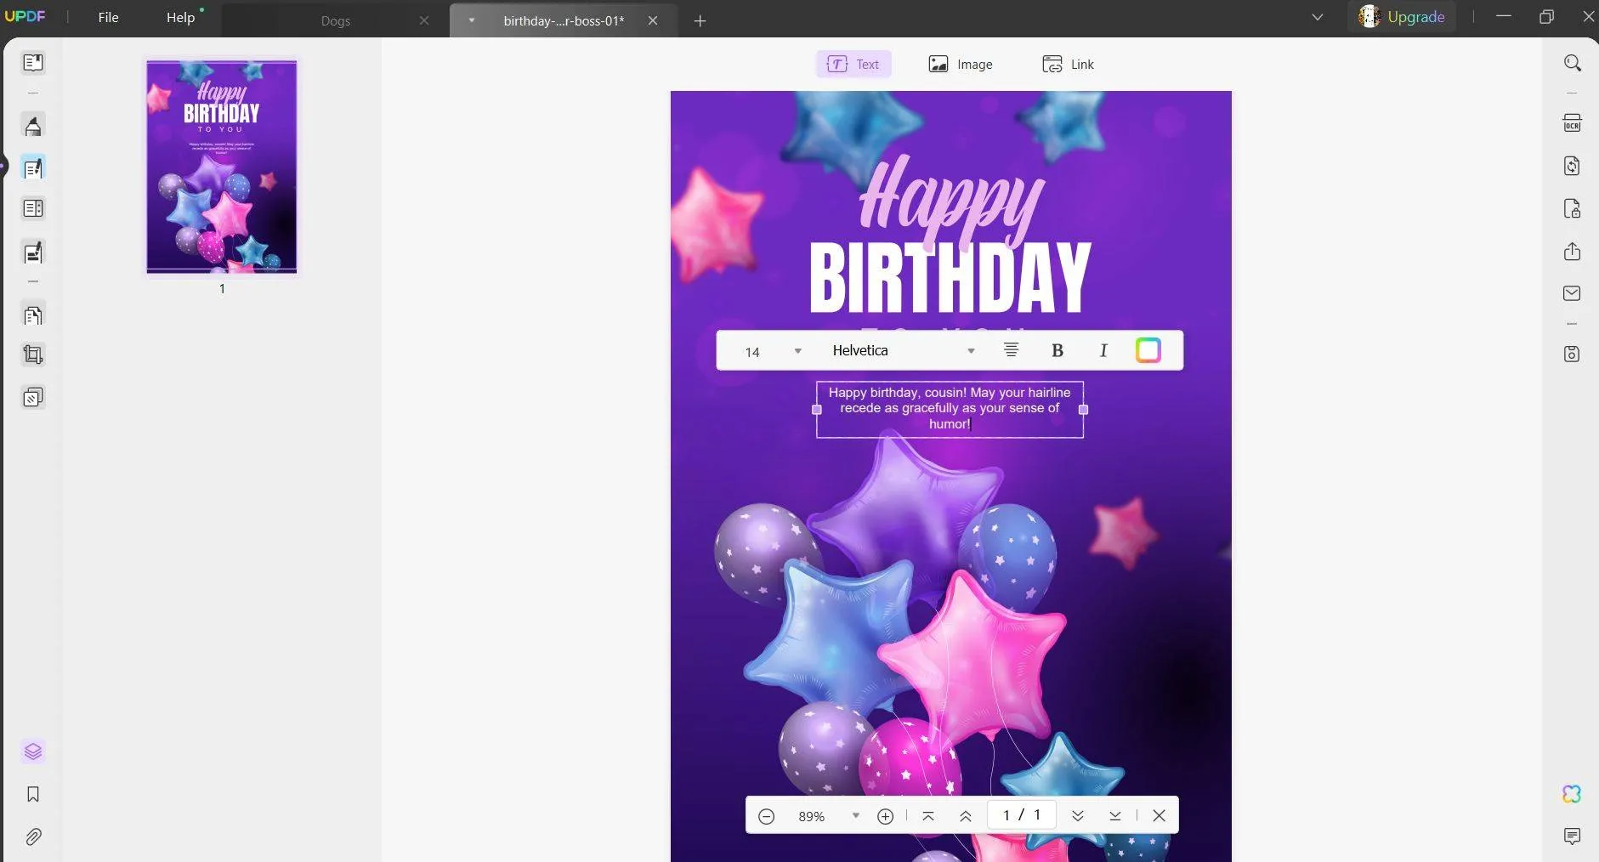Screen dimensions: 1599x862
Task: Go to the next page
Action: tap(1078, 816)
